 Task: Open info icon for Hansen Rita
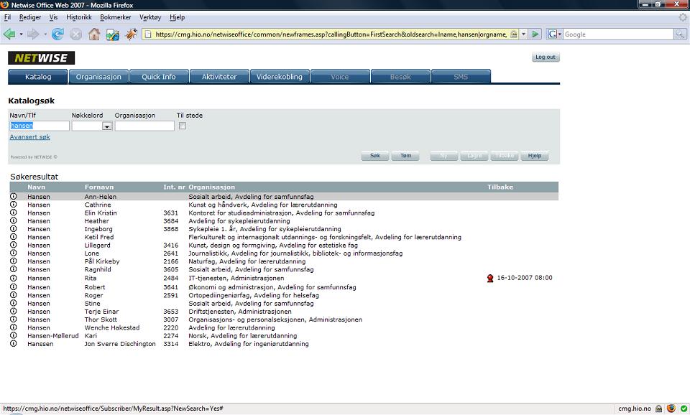(13, 278)
